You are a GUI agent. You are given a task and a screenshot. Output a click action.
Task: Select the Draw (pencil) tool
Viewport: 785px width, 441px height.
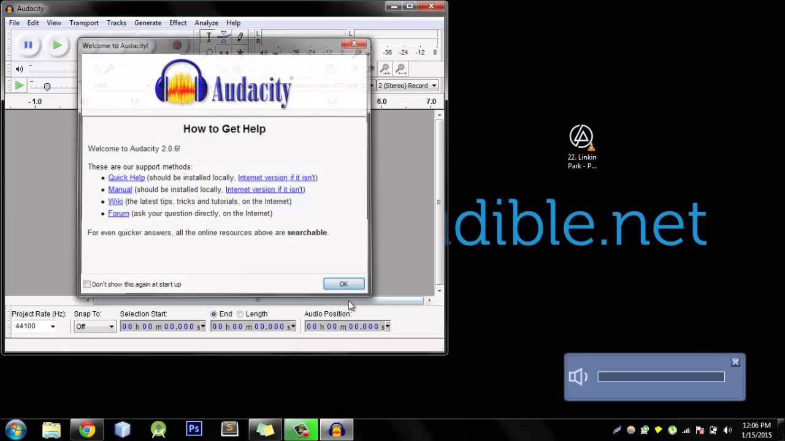(x=240, y=37)
